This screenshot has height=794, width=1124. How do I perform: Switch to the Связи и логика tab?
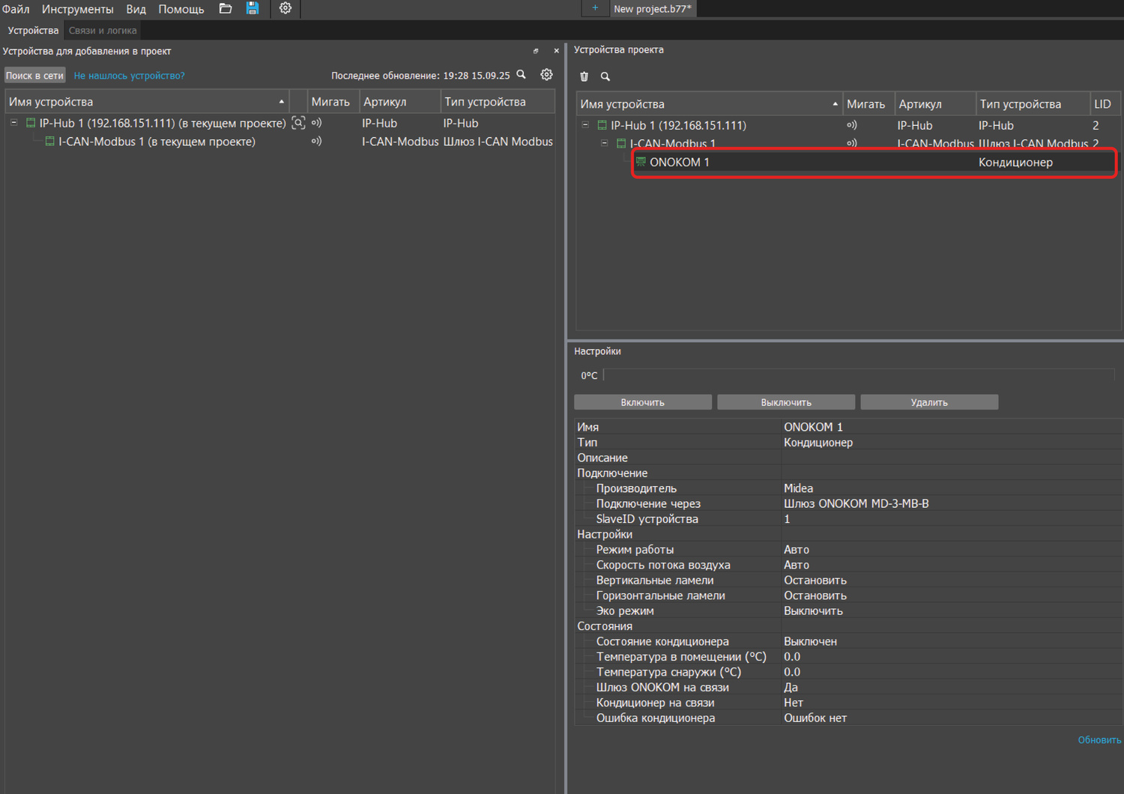[x=103, y=31]
